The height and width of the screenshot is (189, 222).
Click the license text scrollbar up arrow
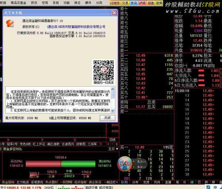pos(113,89)
